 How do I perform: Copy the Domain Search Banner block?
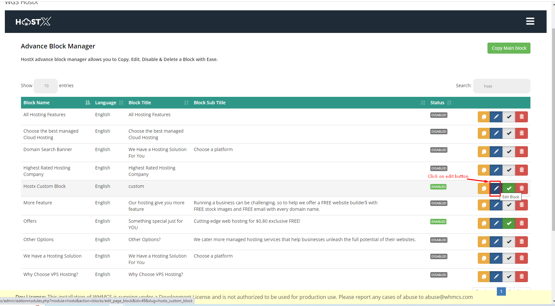[484, 152]
